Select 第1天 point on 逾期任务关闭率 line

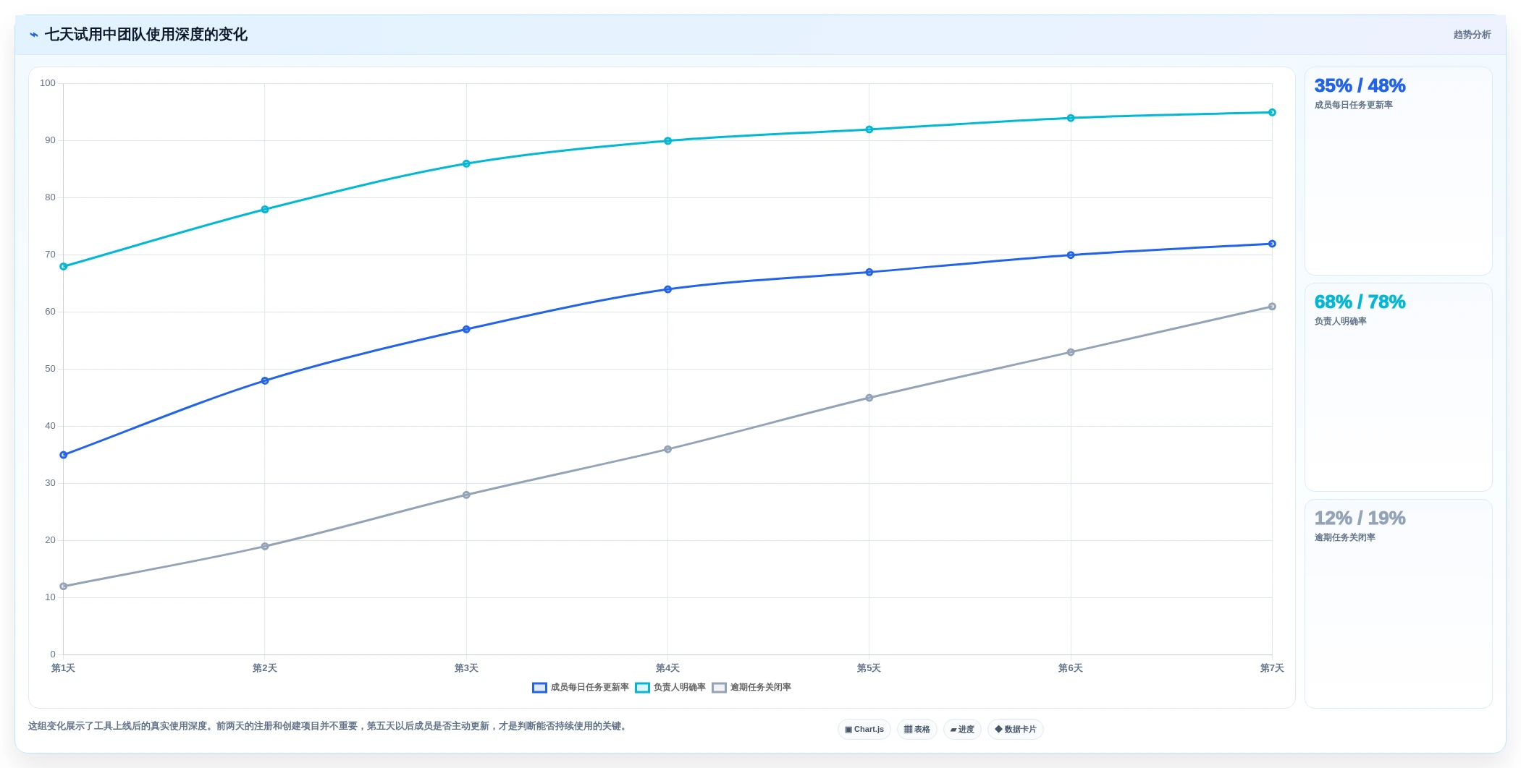[x=64, y=586]
